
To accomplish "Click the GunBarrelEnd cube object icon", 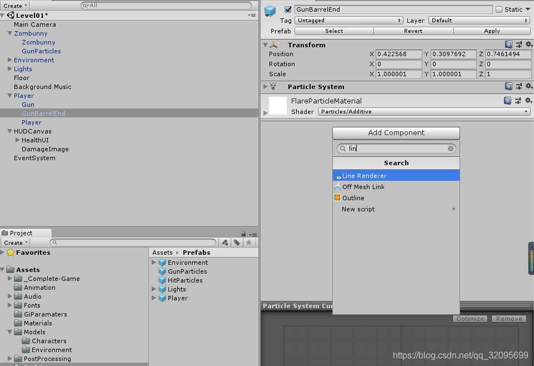I will point(270,11).
